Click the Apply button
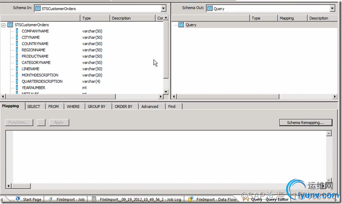 tap(59, 122)
